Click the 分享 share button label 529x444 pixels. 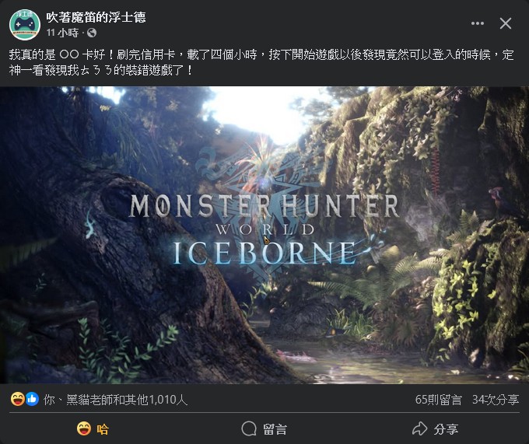pyautogui.click(x=446, y=429)
